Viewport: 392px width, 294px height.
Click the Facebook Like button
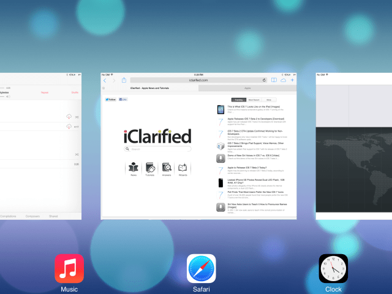pyautogui.click(x=123, y=99)
